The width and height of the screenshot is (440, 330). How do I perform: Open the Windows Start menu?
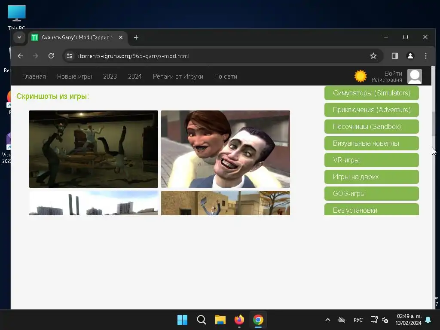point(182,320)
